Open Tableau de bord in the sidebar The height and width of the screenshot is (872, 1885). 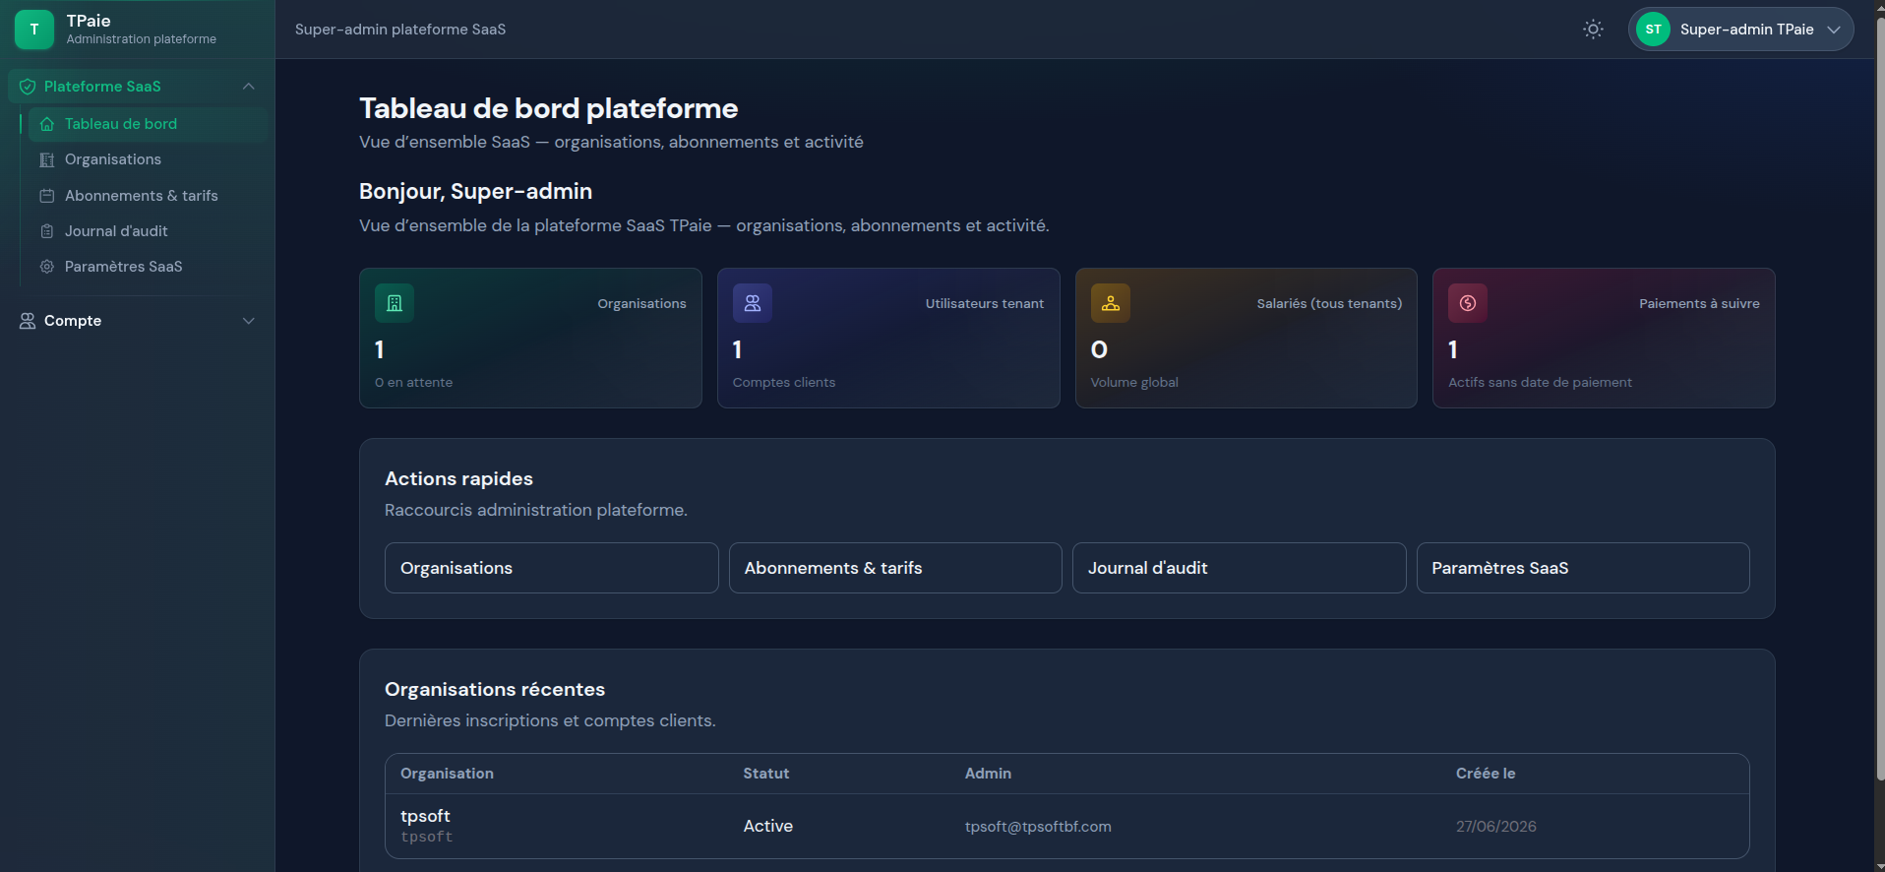148,124
